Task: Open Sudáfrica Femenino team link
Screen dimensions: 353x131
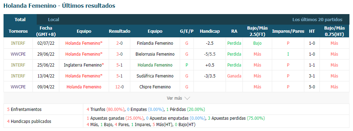Action: click(x=155, y=76)
